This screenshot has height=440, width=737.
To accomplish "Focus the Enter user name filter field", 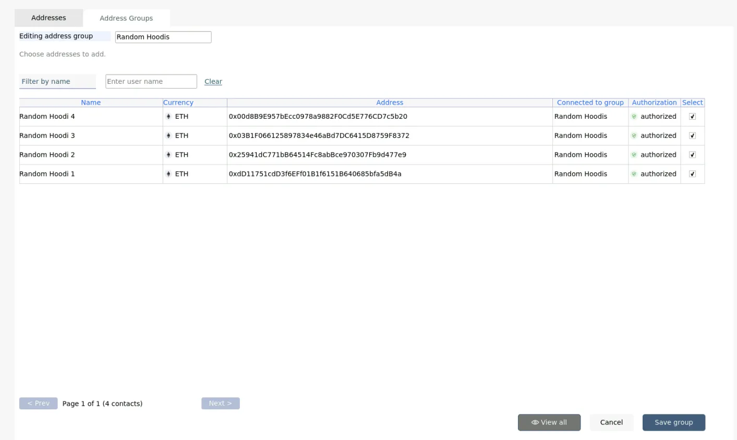I will (x=151, y=81).
